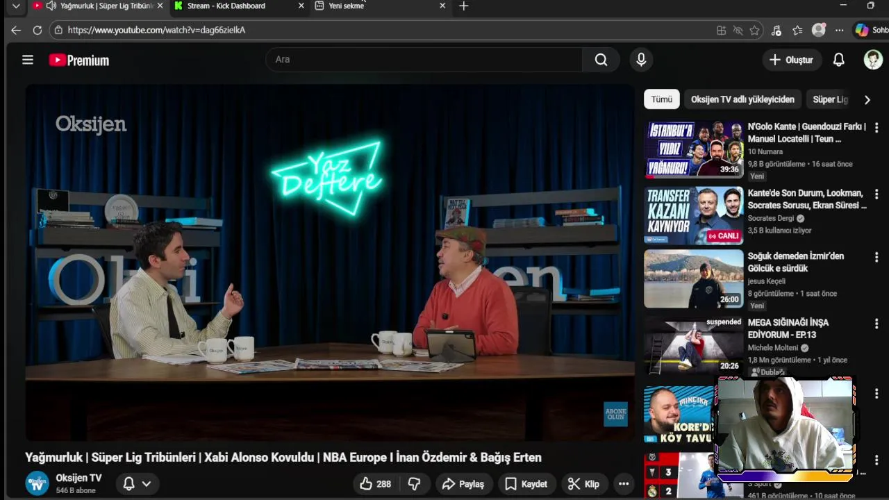Select Oksijen TV adlı yükleyiciden chip

[742, 99]
